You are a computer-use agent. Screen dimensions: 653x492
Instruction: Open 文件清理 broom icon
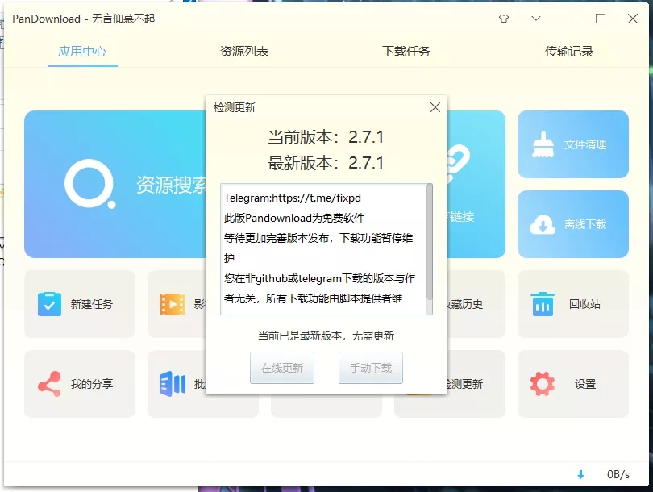tap(543, 144)
